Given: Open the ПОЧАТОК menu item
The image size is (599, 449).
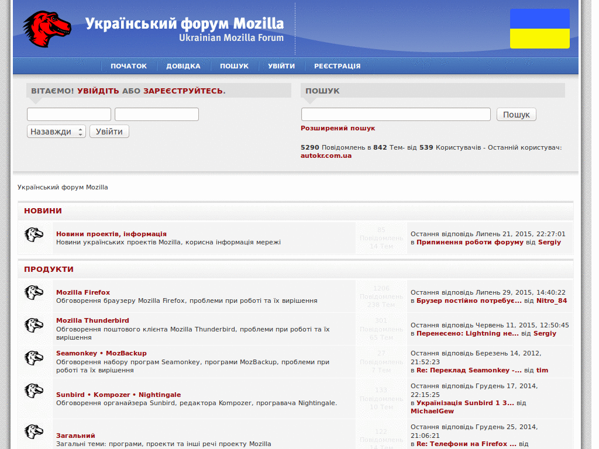Looking at the screenshot, I should (129, 66).
